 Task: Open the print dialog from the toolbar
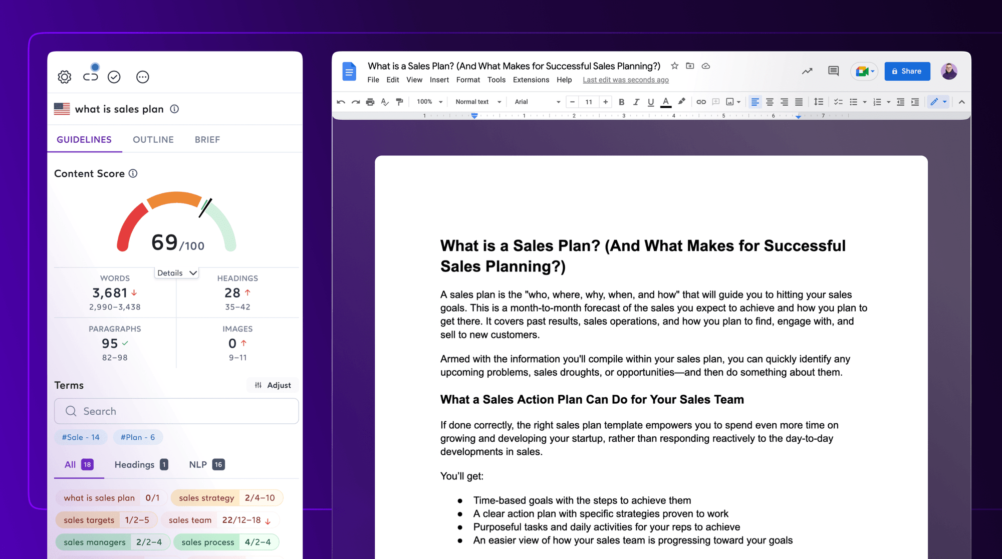370,102
